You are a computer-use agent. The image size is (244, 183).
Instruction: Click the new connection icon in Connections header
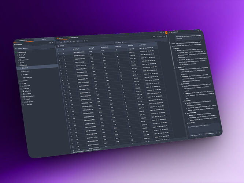53,43
